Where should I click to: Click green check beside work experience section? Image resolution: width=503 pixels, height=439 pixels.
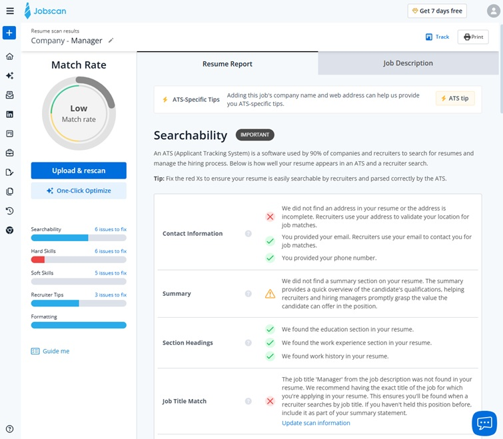(x=270, y=343)
